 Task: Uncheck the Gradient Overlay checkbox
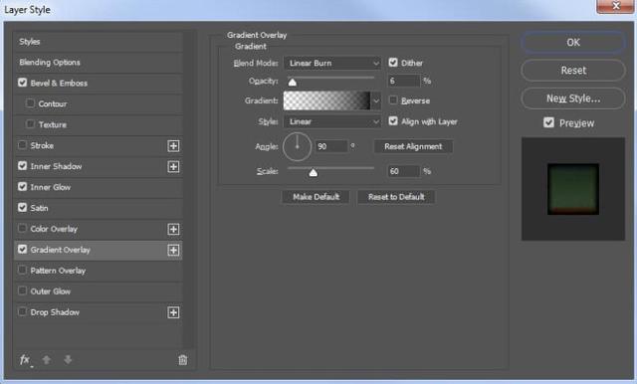pyautogui.click(x=22, y=249)
